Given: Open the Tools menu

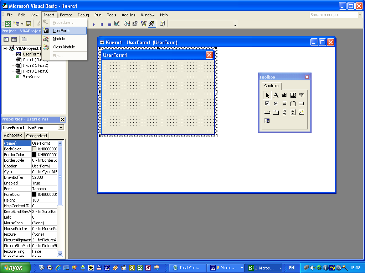Looking at the screenshot, I should pos(112,15).
